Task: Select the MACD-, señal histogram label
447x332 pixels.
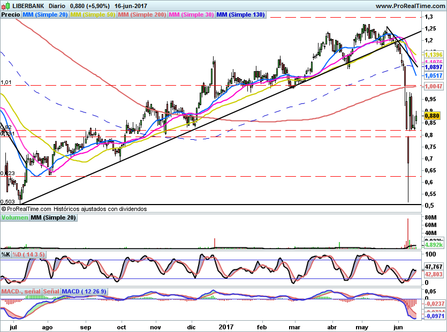Action: (x=21, y=291)
